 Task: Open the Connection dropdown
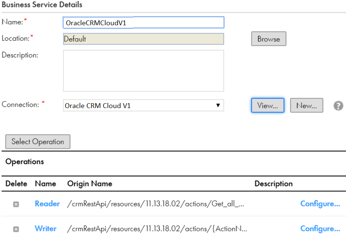pyautogui.click(x=143, y=105)
